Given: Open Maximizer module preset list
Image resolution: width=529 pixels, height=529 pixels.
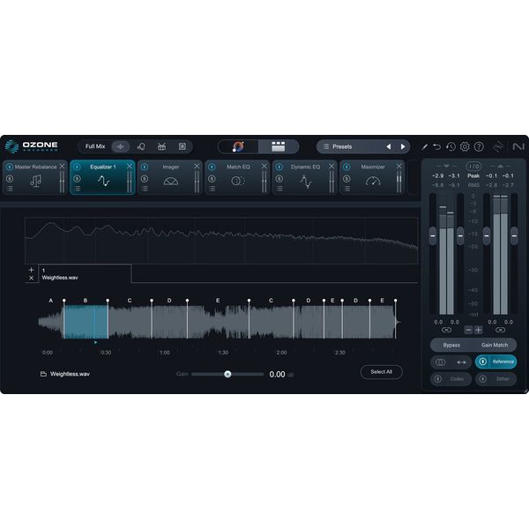Looking at the screenshot, I should click(346, 189).
